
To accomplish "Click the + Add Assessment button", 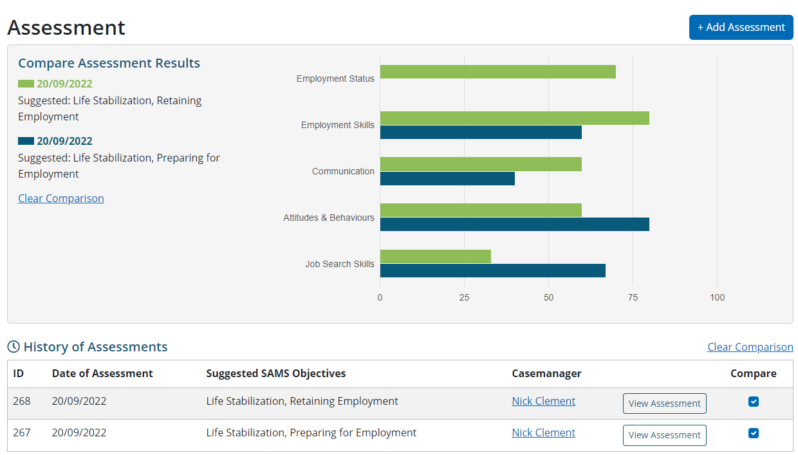I will (x=741, y=27).
